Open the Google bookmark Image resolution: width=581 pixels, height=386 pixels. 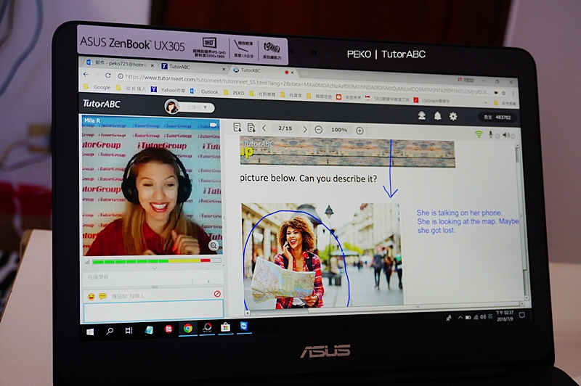(97, 87)
